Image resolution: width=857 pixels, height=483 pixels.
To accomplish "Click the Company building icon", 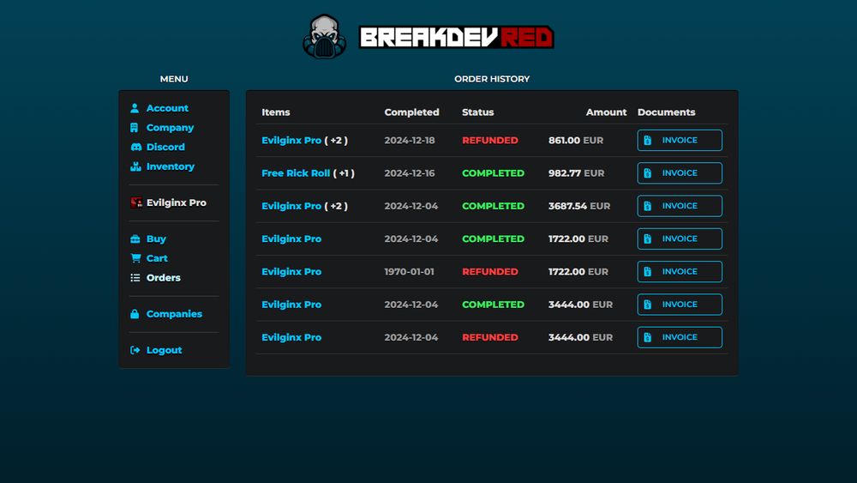I will pyautogui.click(x=135, y=128).
